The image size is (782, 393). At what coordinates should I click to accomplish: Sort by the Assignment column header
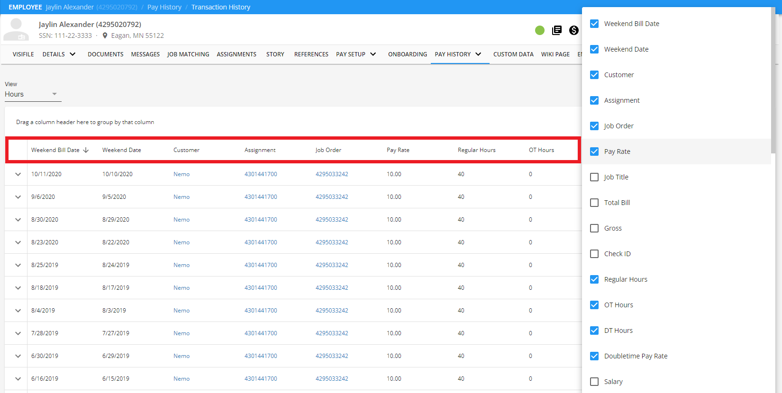pos(260,150)
